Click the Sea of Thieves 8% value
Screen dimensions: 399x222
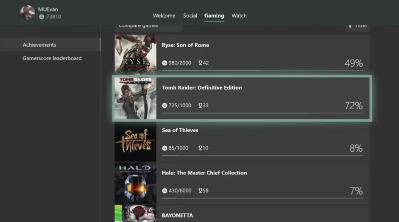(x=356, y=148)
